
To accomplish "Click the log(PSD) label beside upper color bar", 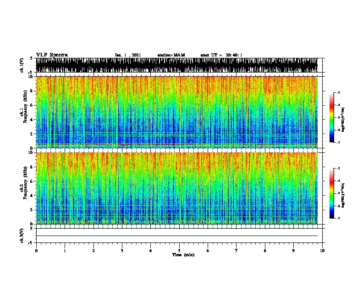I will 343,119.
